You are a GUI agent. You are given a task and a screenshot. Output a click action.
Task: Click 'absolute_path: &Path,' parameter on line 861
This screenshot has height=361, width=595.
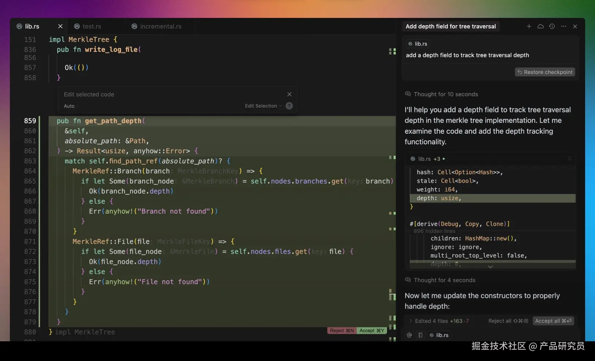click(x=107, y=141)
